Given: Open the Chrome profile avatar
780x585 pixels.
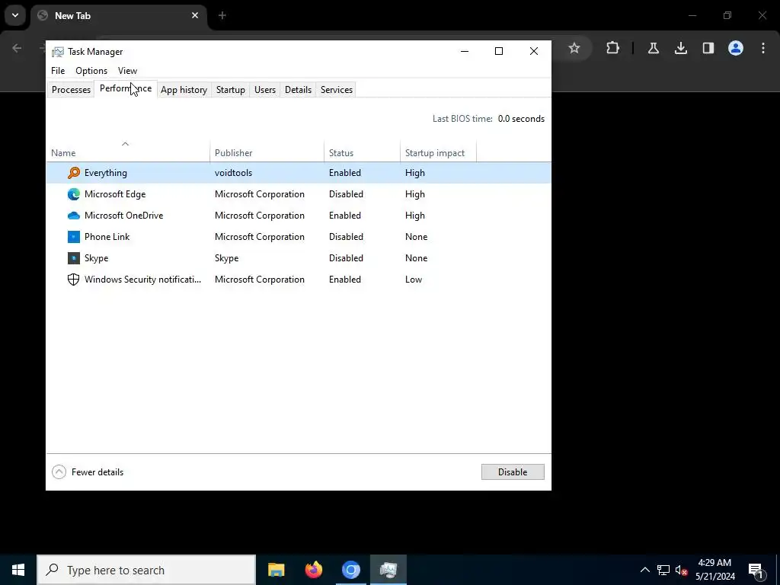Looking at the screenshot, I should pos(736,48).
